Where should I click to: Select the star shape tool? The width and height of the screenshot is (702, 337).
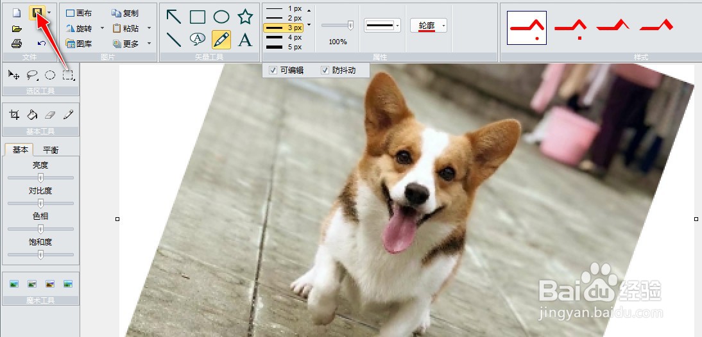click(245, 17)
